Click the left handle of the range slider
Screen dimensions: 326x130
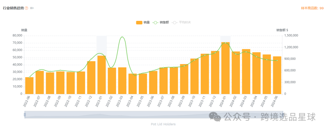25,115
